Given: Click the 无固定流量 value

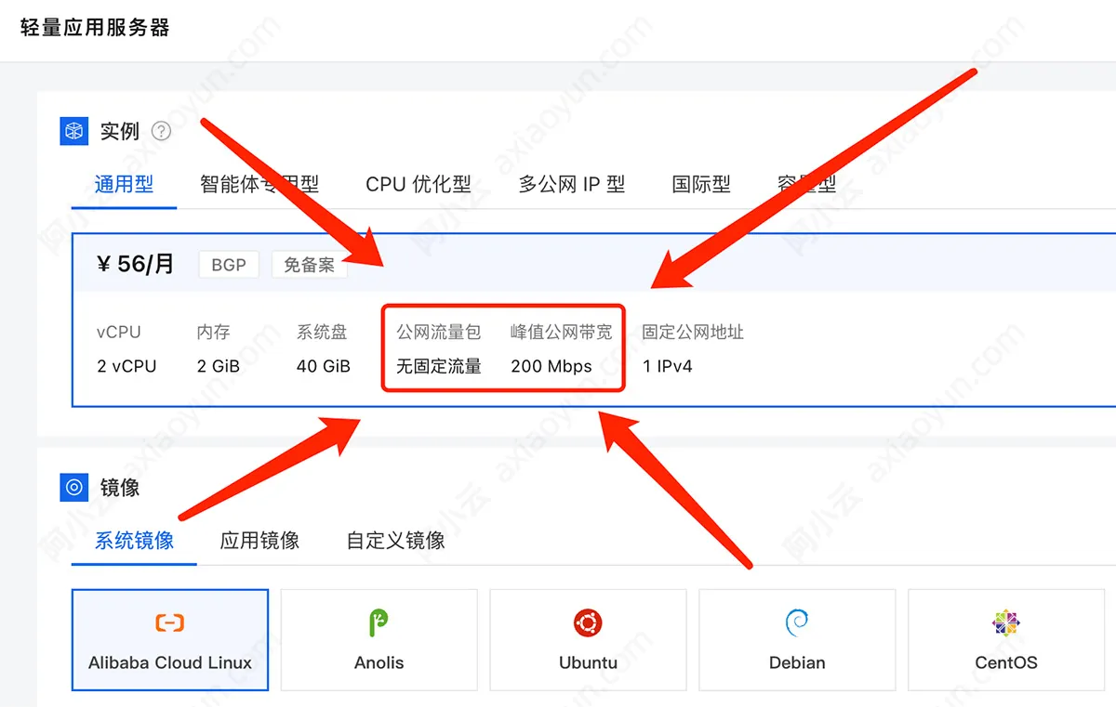Looking at the screenshot, I should point(439,366).
